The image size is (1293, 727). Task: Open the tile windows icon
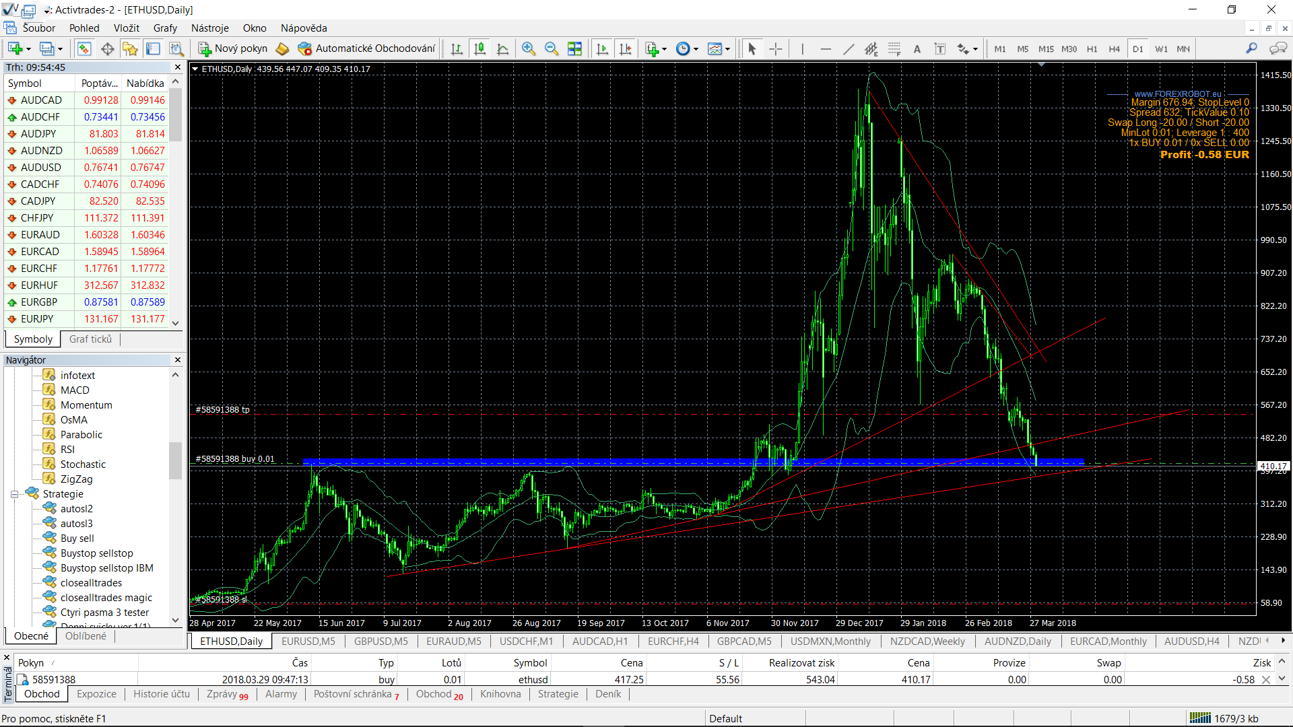point(574,48)
